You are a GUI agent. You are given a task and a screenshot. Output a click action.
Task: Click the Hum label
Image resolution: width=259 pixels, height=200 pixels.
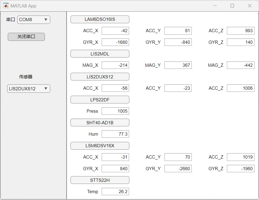click(x=93, y=134)
